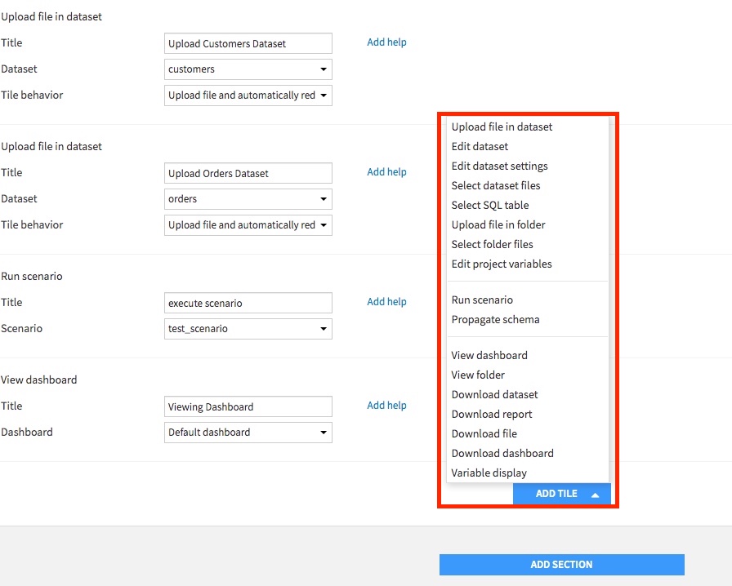Screen dimensions: 732x586
Task: Choose Propagate schema from tile menu
Action: [x=495, y=320]
